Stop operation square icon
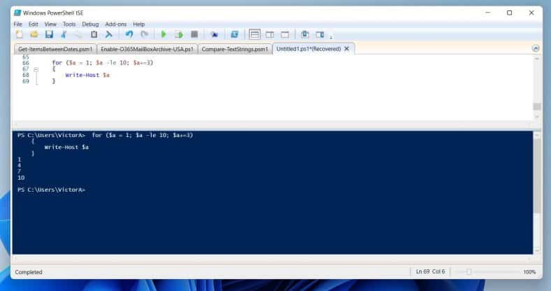This screenshot has height=291, width=551. pyautogui.click(x=194, y=34)
